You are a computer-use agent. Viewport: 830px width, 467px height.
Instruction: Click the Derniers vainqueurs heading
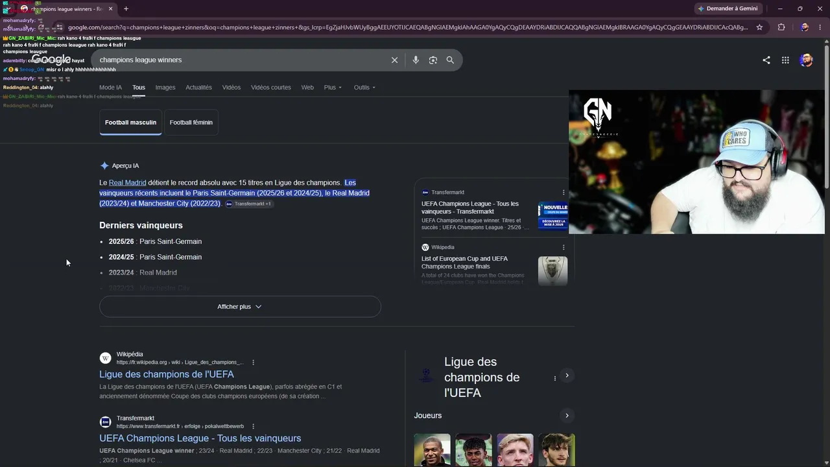point(141,225)
